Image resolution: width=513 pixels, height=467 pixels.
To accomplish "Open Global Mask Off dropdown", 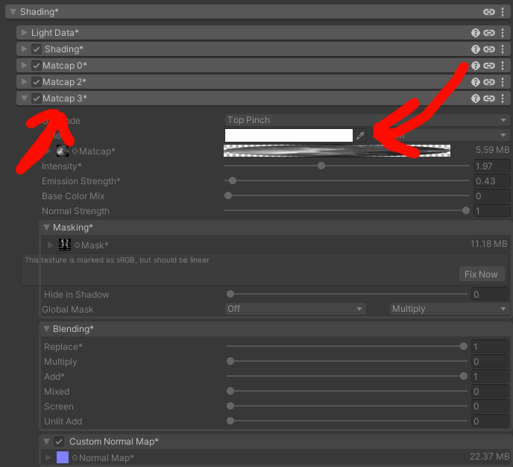I will coord(295,309).
